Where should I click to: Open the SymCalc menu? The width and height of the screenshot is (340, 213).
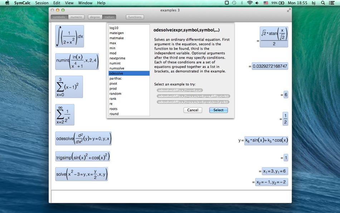22,3
